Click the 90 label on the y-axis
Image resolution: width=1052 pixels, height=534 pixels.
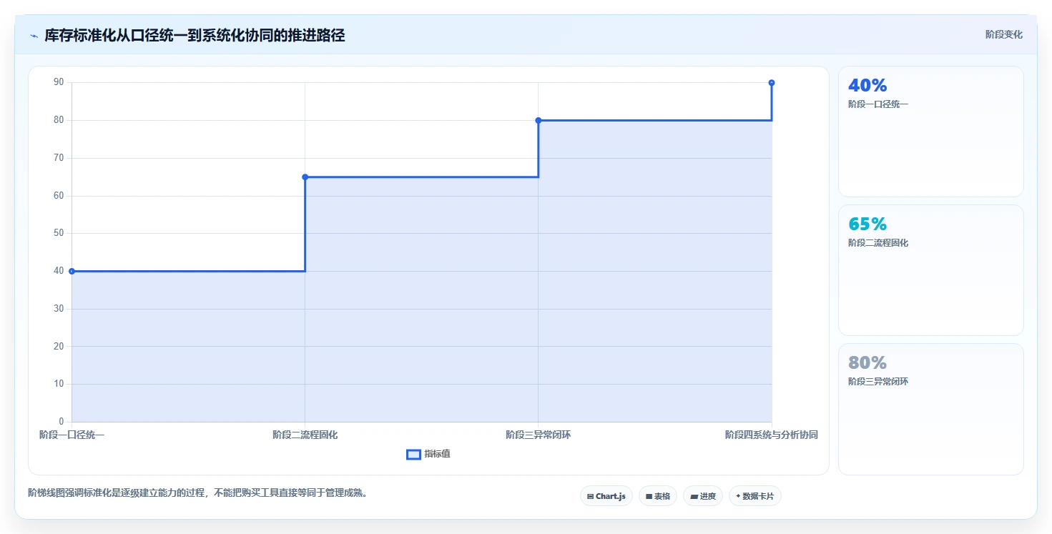click(59, 82)
